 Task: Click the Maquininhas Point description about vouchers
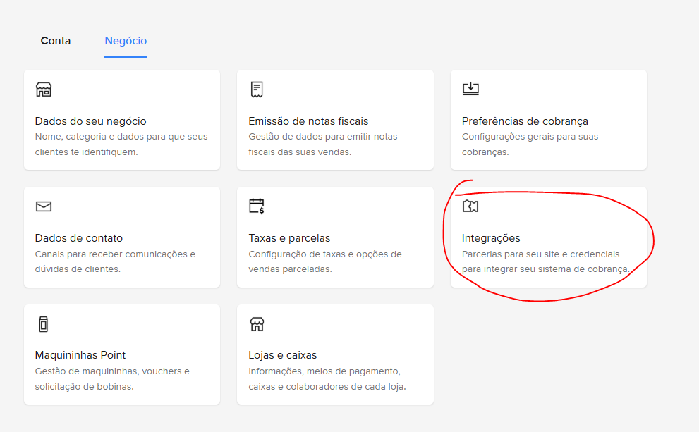[112, 378]
